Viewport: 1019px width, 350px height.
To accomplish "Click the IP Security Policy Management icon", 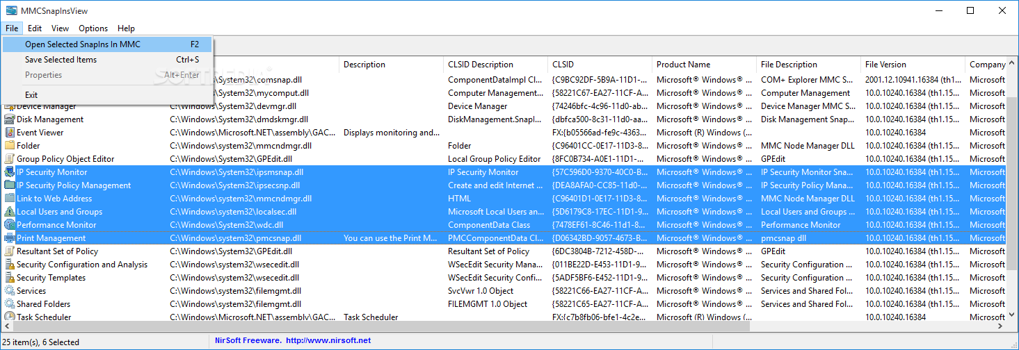I will pyautogui.click(x=10, y=185).
